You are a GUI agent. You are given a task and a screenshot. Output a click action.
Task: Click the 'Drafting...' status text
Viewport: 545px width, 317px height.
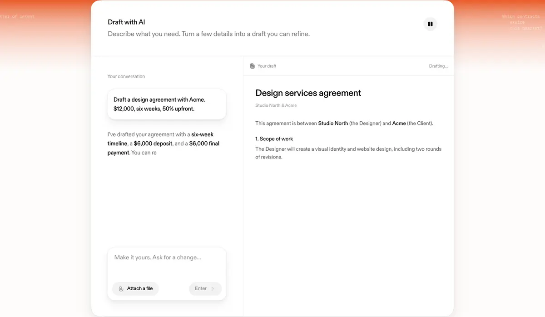point(439,66)
